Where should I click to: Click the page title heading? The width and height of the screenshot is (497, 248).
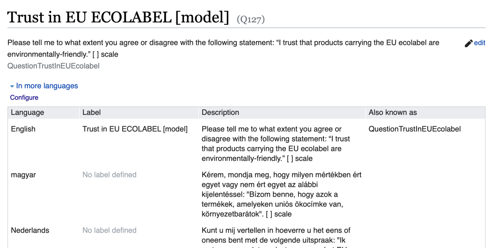[x=118, y=18]
